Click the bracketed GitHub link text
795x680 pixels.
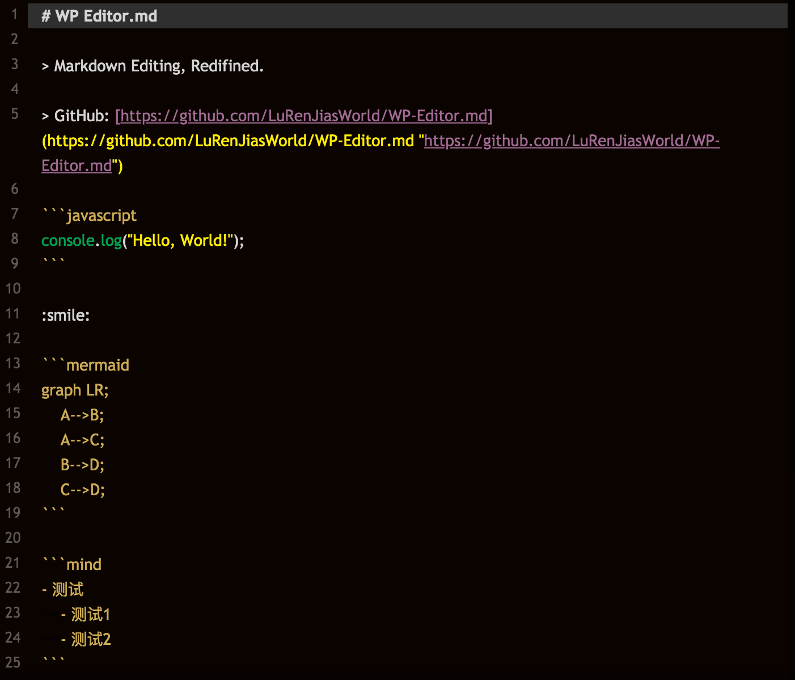[x=304, y=116]
